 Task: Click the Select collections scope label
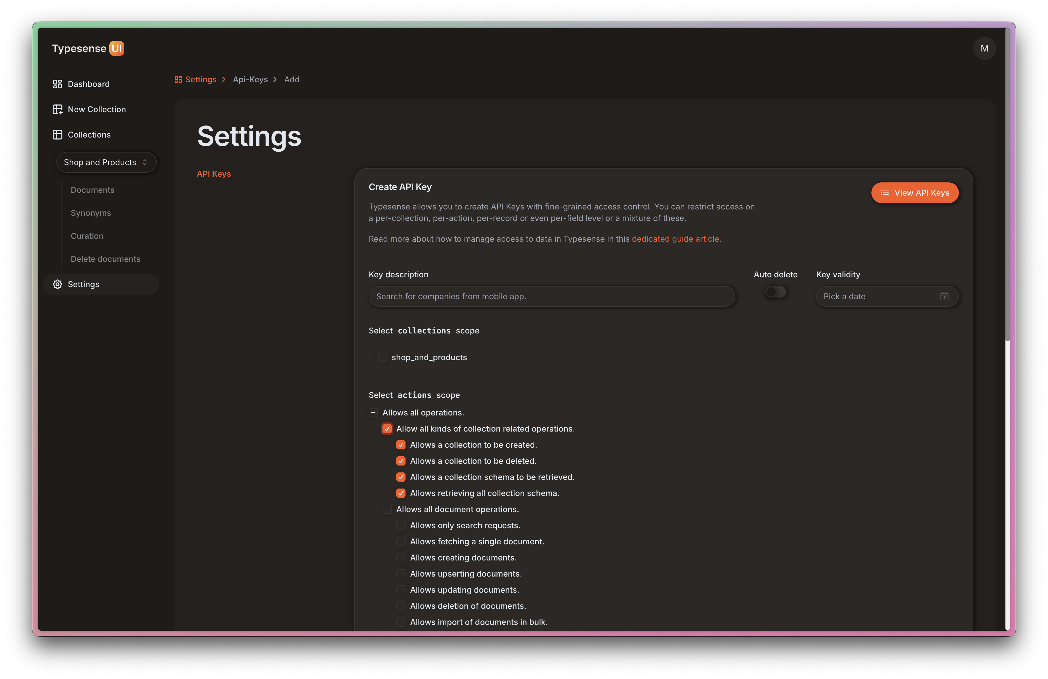point(424,331)
